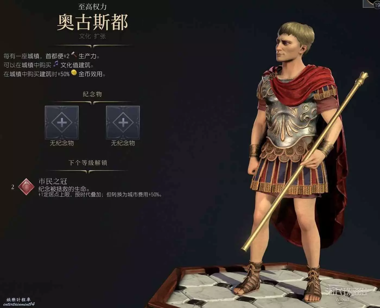Open the 纪念物 section header
Image resolution: width=380 pixels, height=308 pixels.
click(92, 94)
